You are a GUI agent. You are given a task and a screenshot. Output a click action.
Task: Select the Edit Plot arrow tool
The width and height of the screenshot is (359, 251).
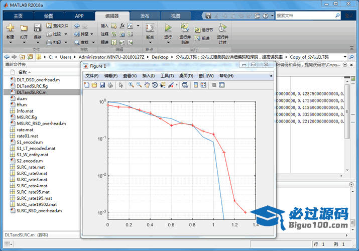(x=121, y=85)
